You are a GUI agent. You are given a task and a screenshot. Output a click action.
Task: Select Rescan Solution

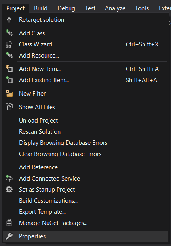[x=85, y=132]
